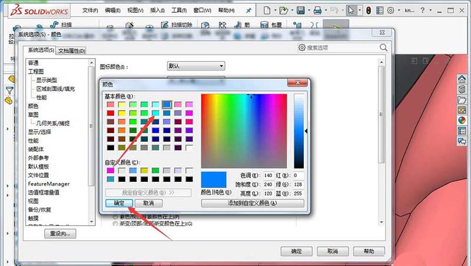Click the magnifier icon in the options search box
Image resolution: width=471 pixels, height=266 pixels.
pos(384,48)
